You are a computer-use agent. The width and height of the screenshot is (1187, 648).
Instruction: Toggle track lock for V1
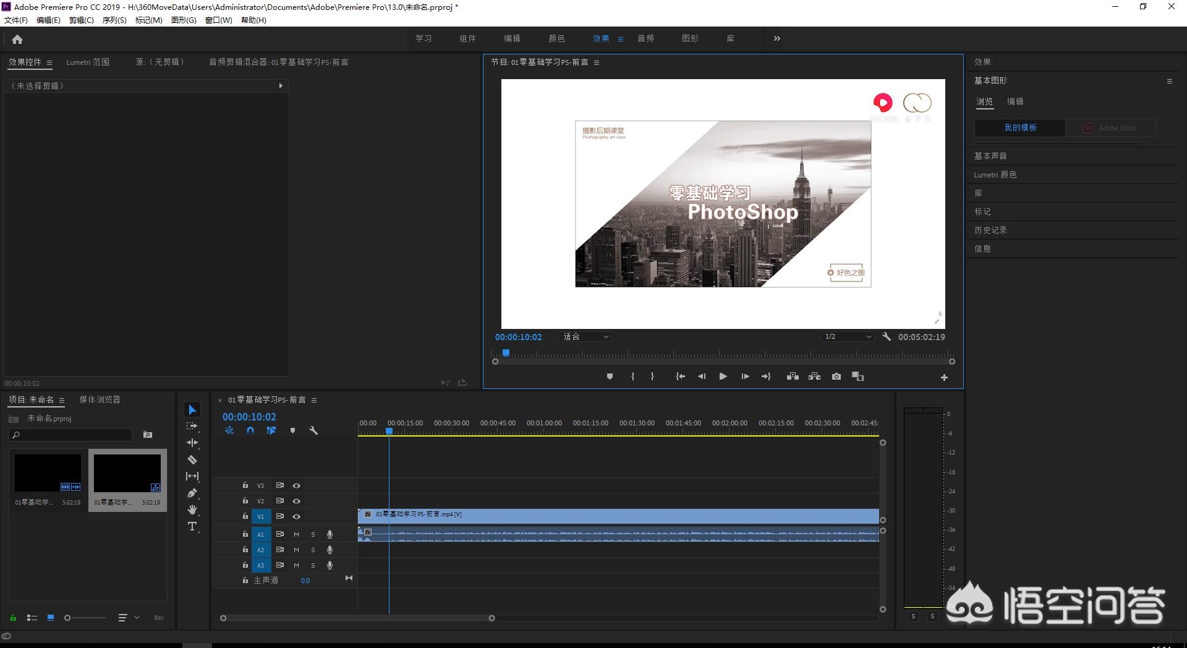click(245, 516)
